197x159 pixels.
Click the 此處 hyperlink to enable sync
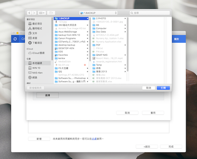(x=94, y=139)
